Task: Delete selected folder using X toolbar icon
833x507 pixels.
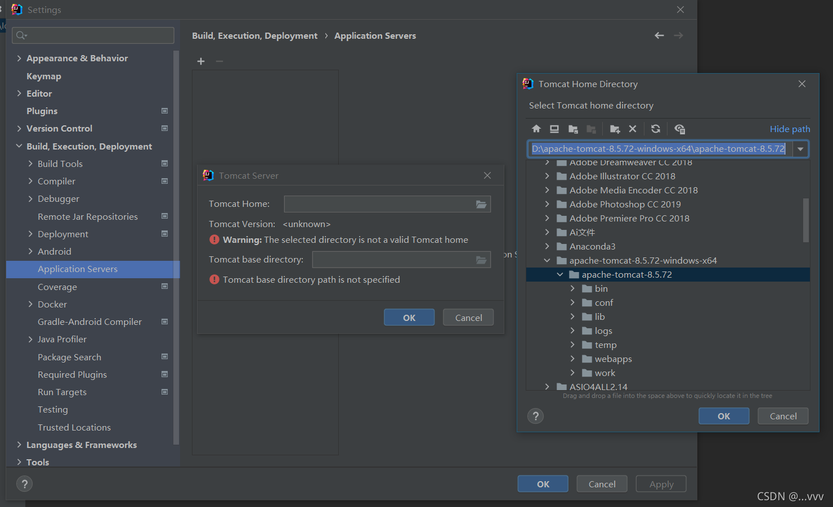Action: 633,129
